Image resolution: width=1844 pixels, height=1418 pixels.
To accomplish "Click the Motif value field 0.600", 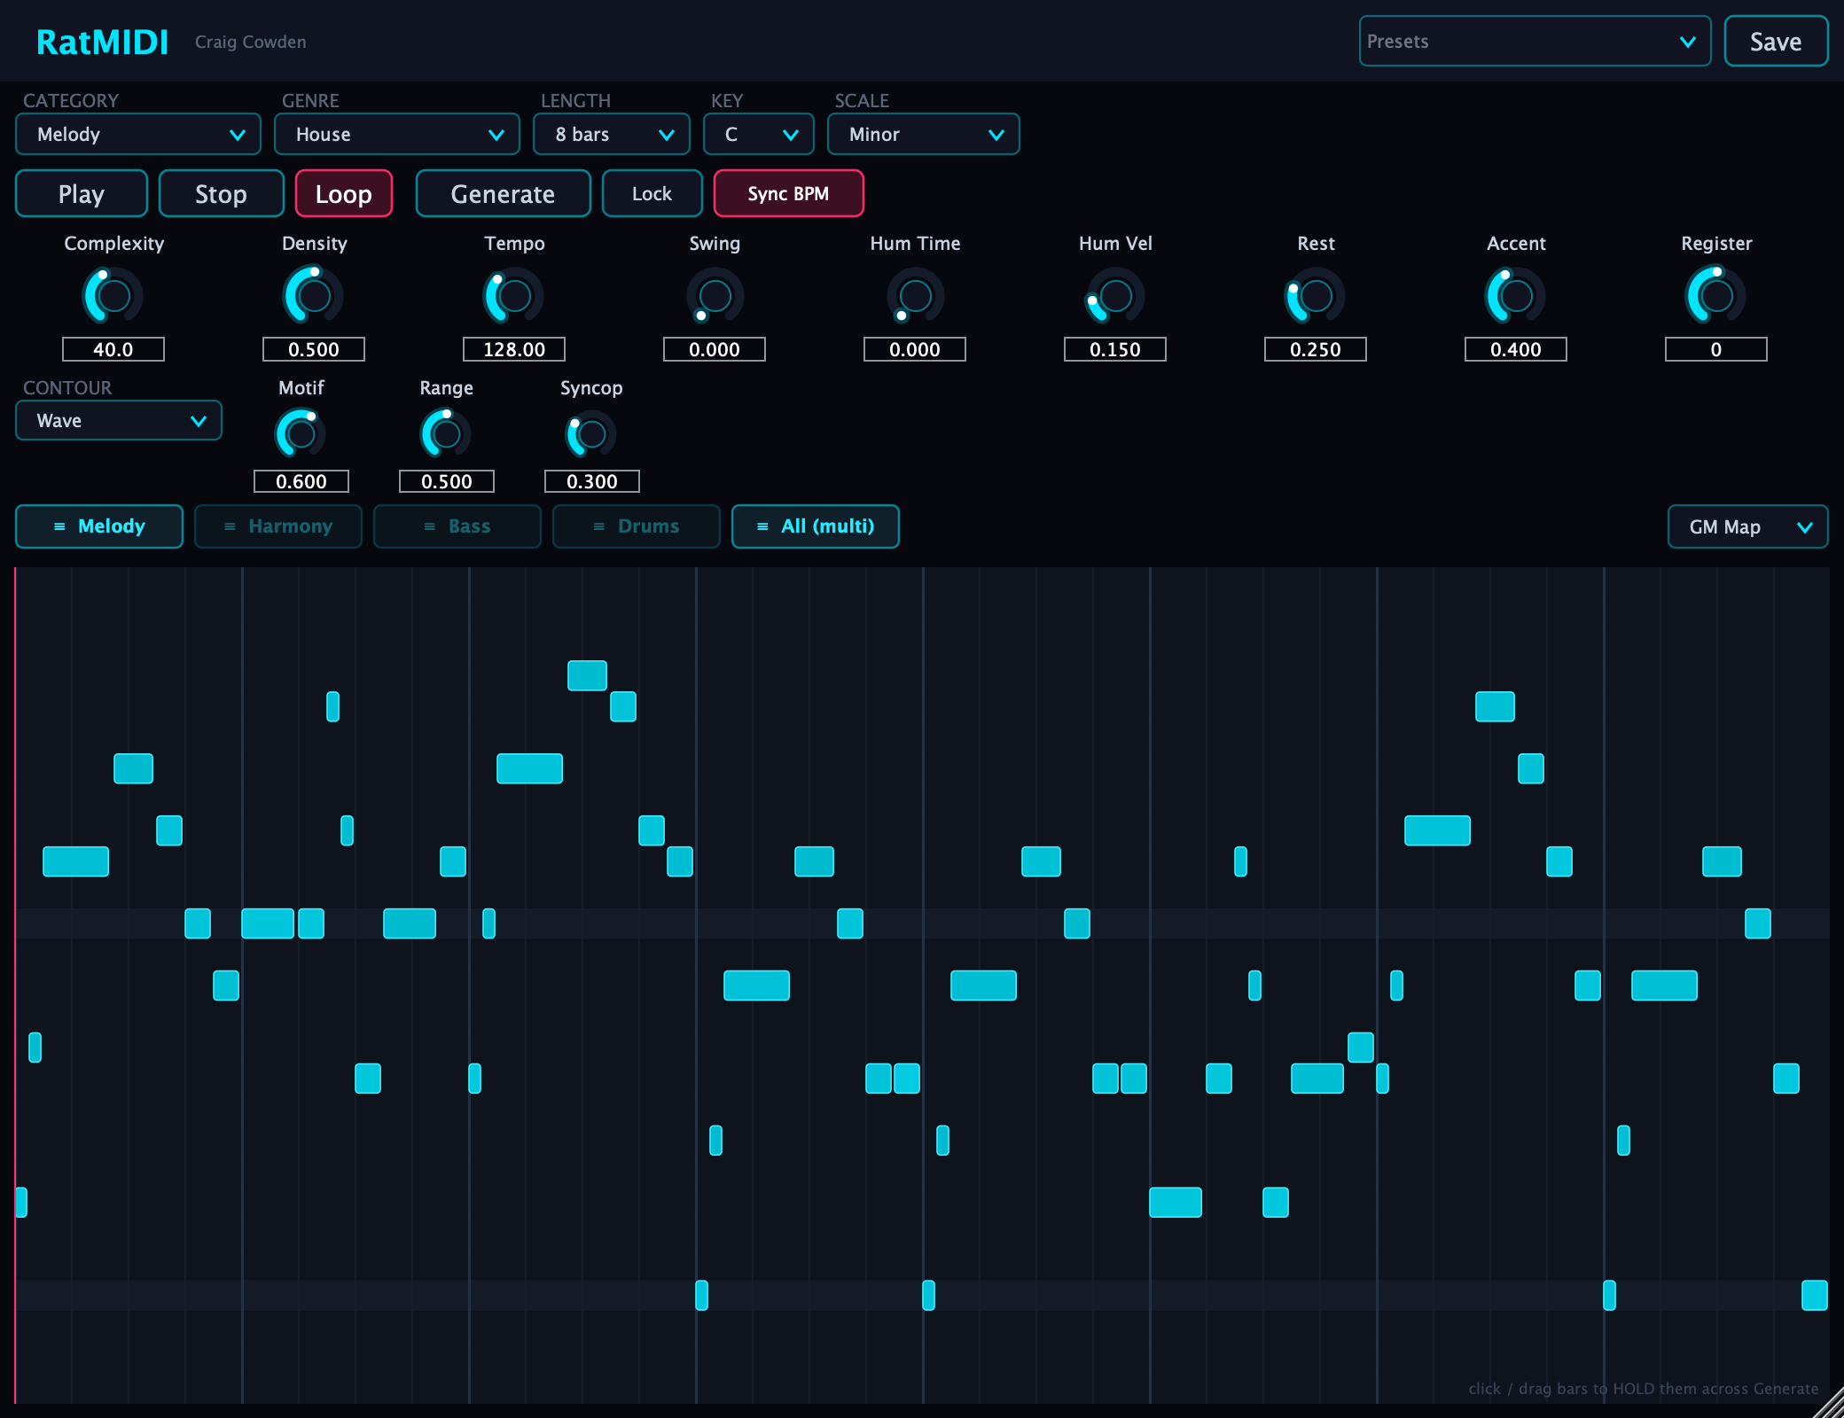I will (x=301, y=481).
